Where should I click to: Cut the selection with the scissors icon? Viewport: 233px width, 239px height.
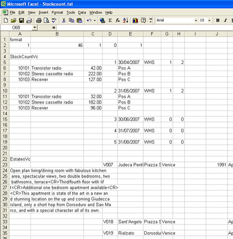[64, 21]
